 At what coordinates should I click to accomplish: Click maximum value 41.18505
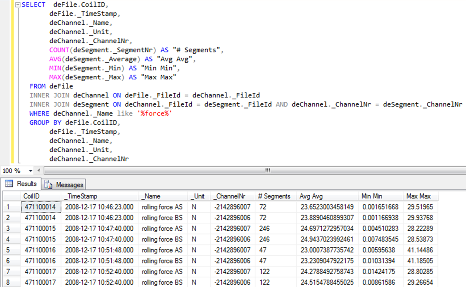421,261
